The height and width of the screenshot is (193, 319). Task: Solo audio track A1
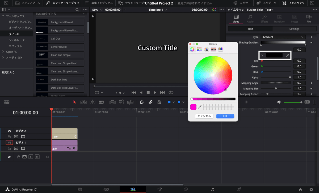coord(31,157)
